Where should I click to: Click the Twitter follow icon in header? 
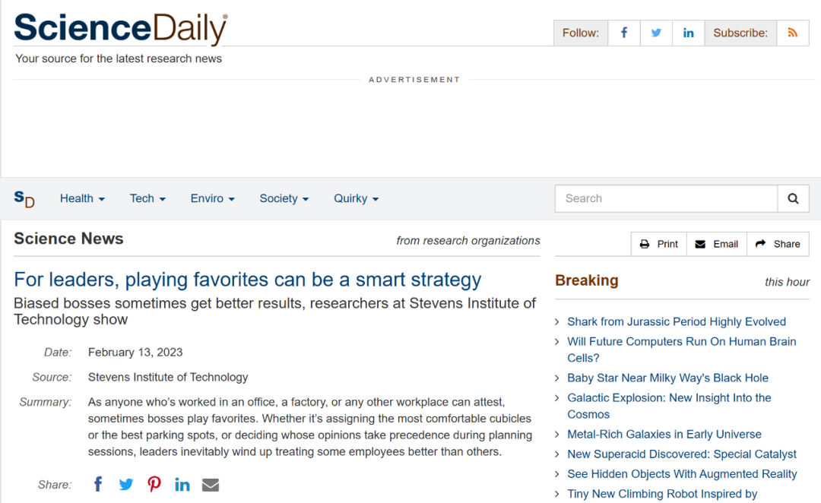[x=656, y=33]
